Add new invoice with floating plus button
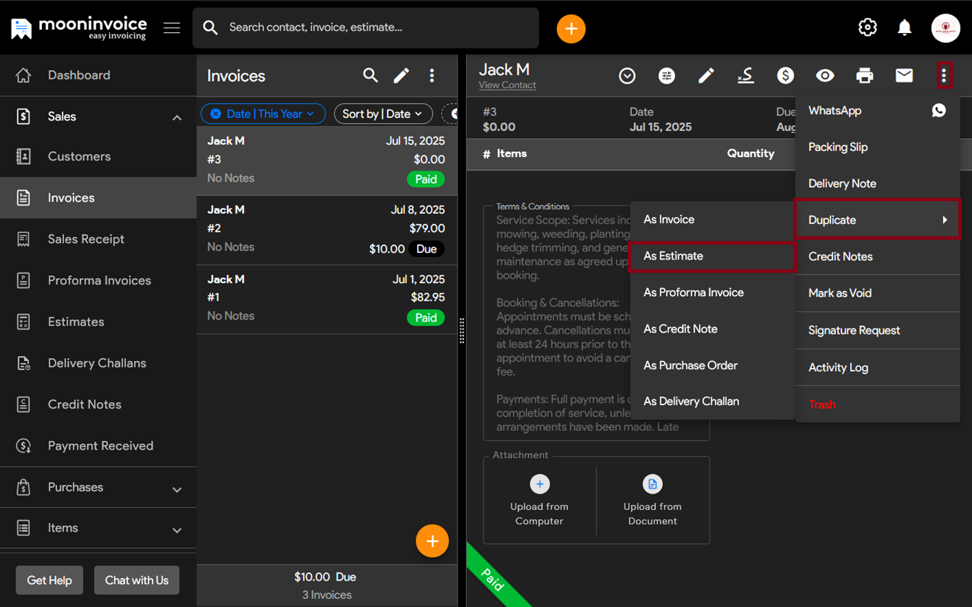 (x=432, y=541)
